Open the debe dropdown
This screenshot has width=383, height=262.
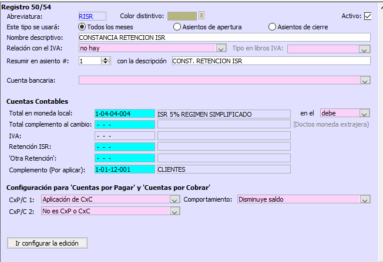click(364, 113)
